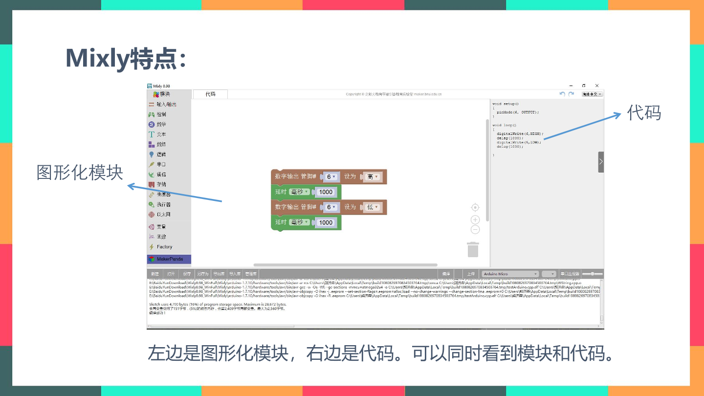Adjust the slider beside 串口监视器

592,274
